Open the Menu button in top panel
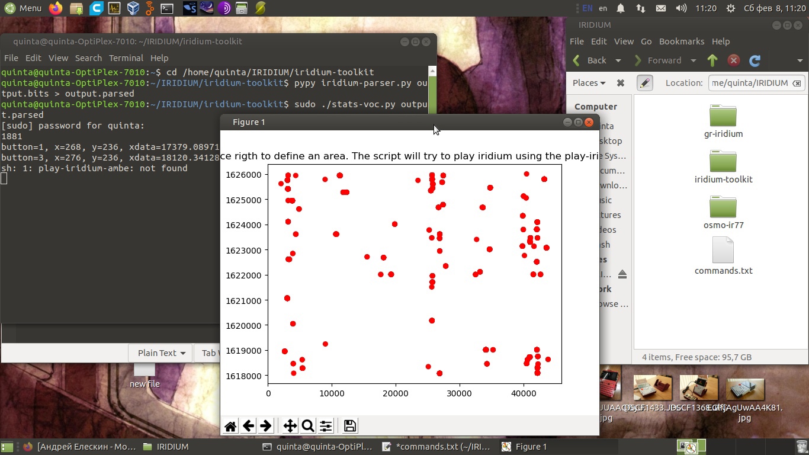This screenshot has width=809, height=455. coord(23,8)
